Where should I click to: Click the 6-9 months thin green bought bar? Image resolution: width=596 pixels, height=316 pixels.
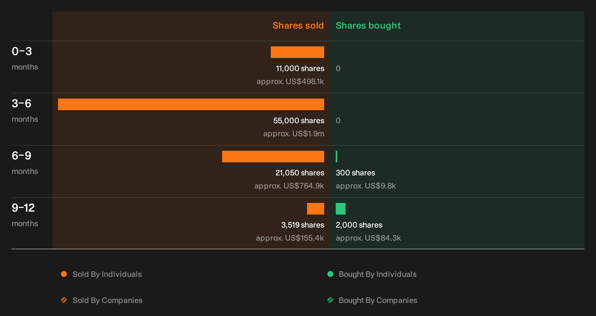click(x=336, y=157)
